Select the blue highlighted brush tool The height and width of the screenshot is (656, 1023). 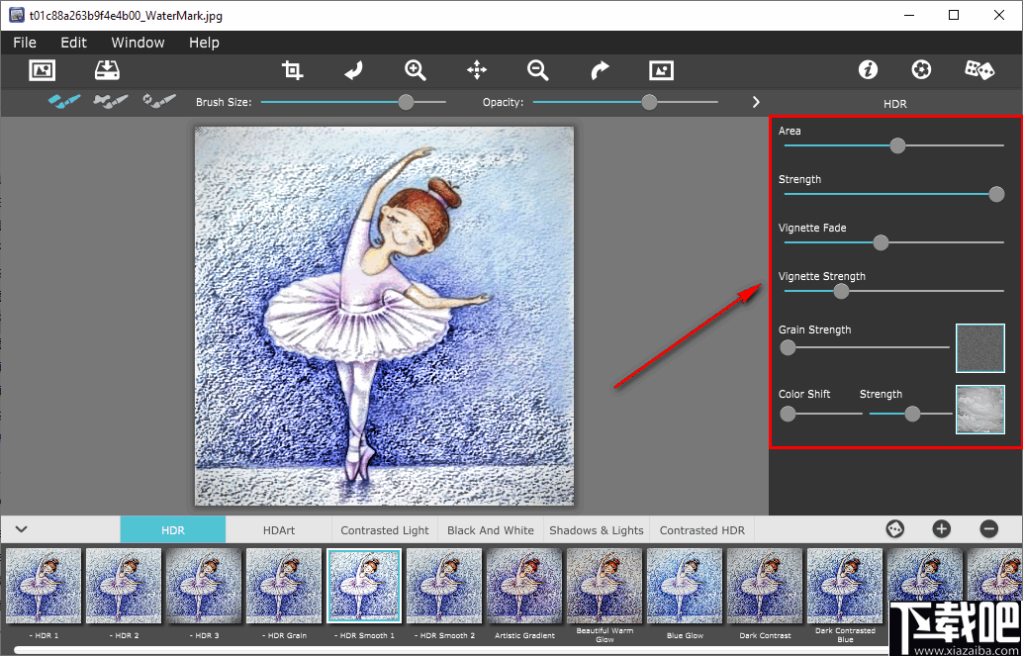[x=62, y=101]
